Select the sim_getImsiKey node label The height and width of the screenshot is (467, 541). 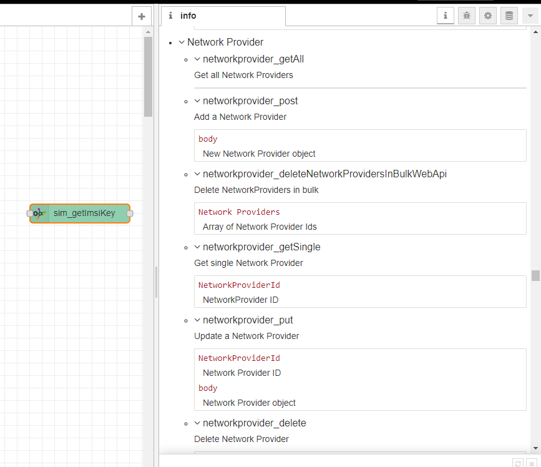tap(84, 214)
